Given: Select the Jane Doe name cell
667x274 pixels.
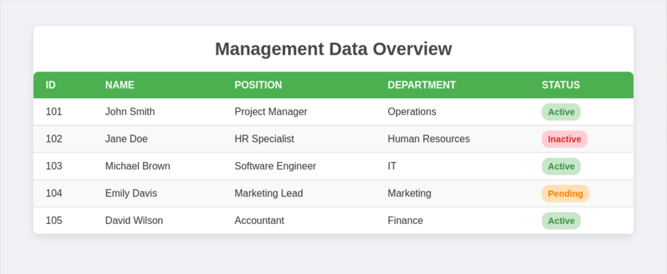Looking at the screenshot, I should click(126, 139).
